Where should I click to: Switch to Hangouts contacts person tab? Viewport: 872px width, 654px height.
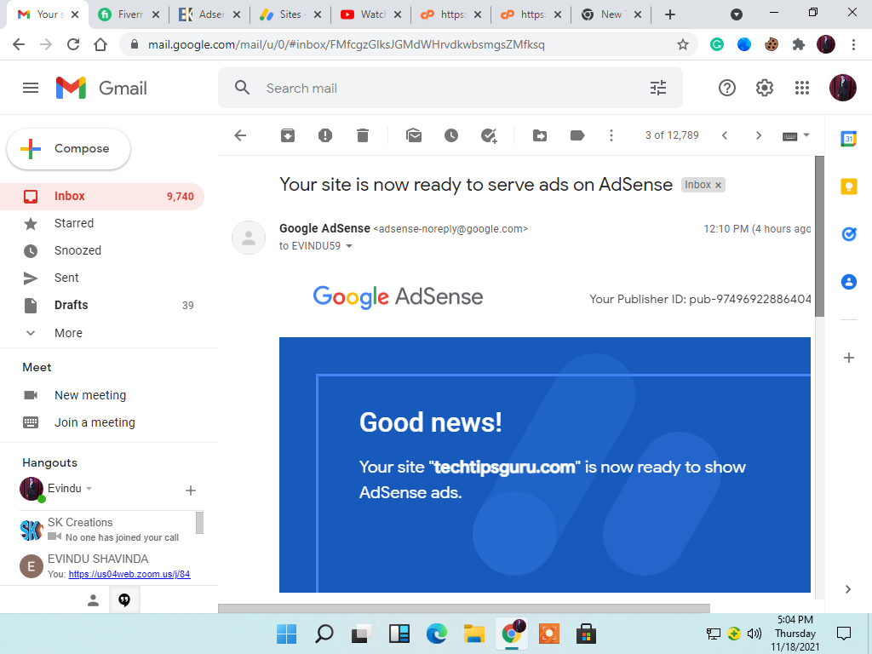coord(94,600)
